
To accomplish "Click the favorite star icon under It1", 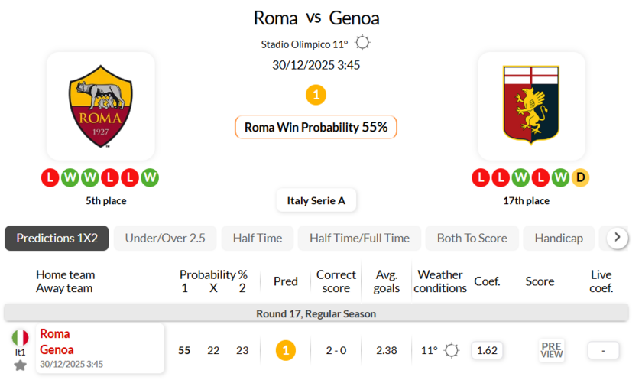I will click(20, 365).
